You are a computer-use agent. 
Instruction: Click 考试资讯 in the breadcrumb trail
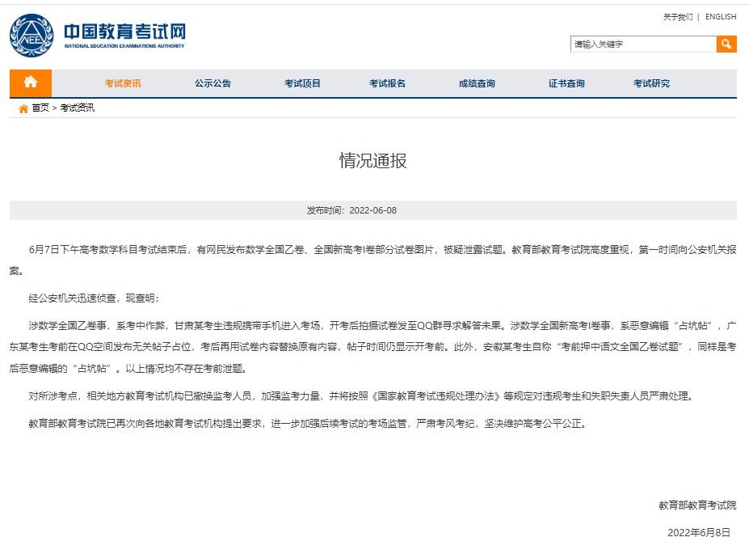pyautogui.click(x=77, y=108)
